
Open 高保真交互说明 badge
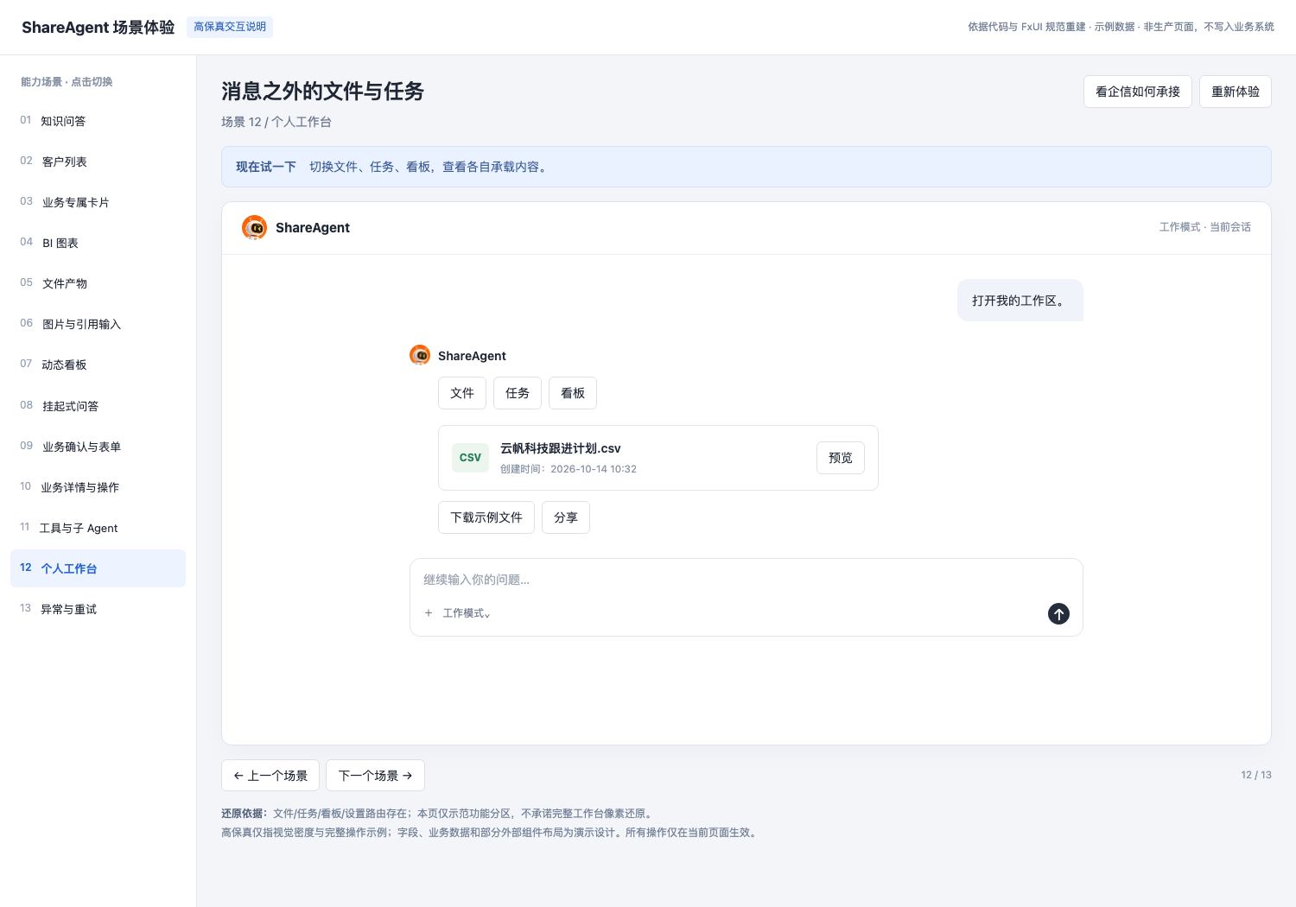point(230,27)
